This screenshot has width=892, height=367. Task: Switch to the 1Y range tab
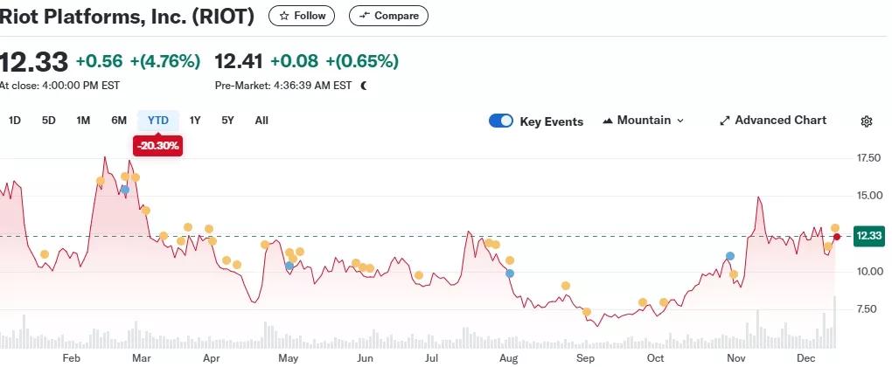click(x=195, y=121)
